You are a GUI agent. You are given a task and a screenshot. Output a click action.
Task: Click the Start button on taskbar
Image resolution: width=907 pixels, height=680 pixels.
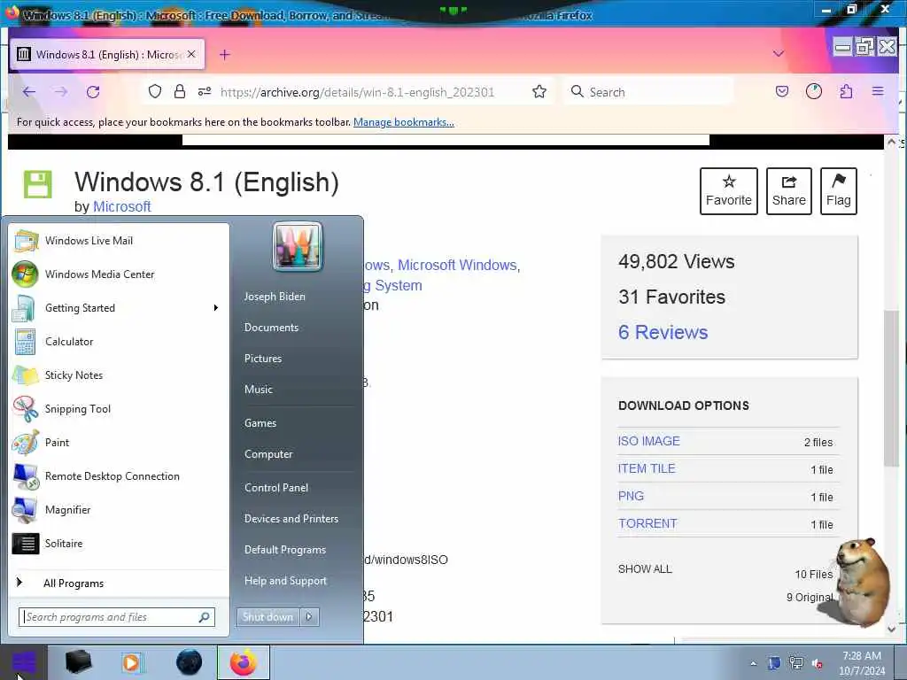click(x=24, y=662)
